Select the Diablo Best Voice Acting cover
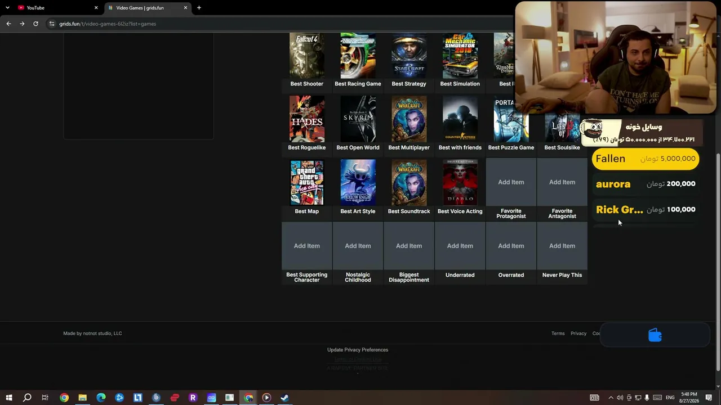Screen dimensions: 721x405 [460, 182]
